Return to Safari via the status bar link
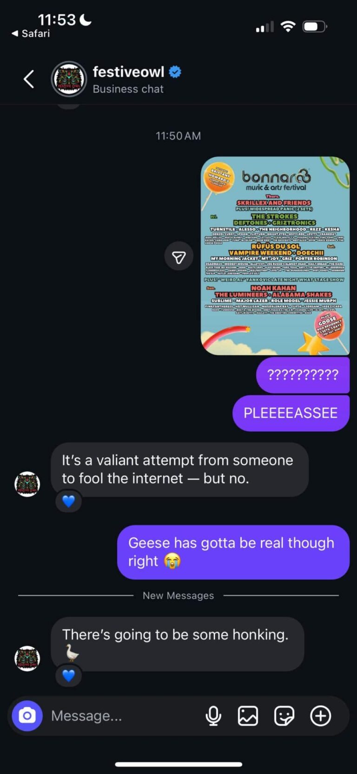The image size is (357, 774). point(31,33)
